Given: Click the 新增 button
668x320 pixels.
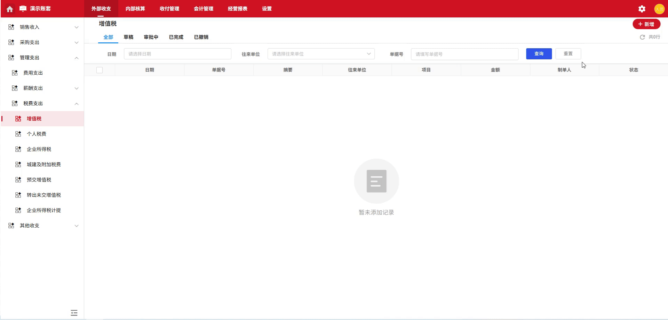Looking at the screenshot, I should point(646,24).
